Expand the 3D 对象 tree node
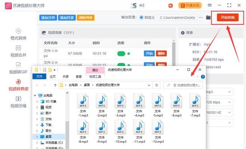246x149 pixels. pyautogui.click(x=37, y=101)
